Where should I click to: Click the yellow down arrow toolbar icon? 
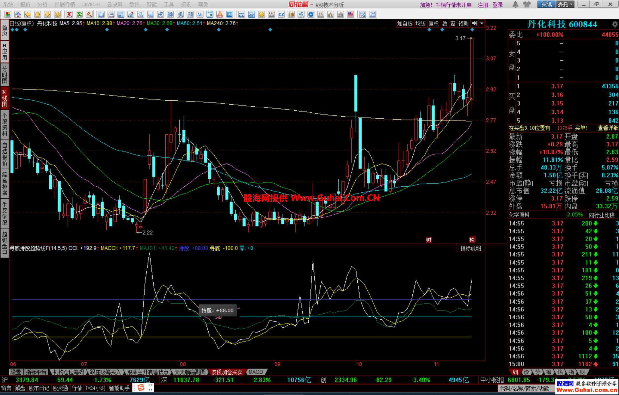pos(47,14)
